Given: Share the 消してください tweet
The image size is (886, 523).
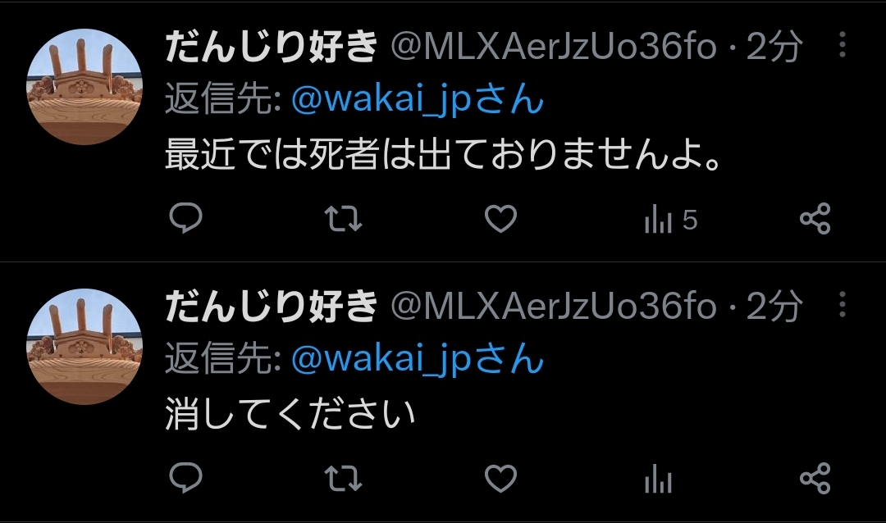Looking at the screenshot, I should pyautogui.click(x=815, y=479).
